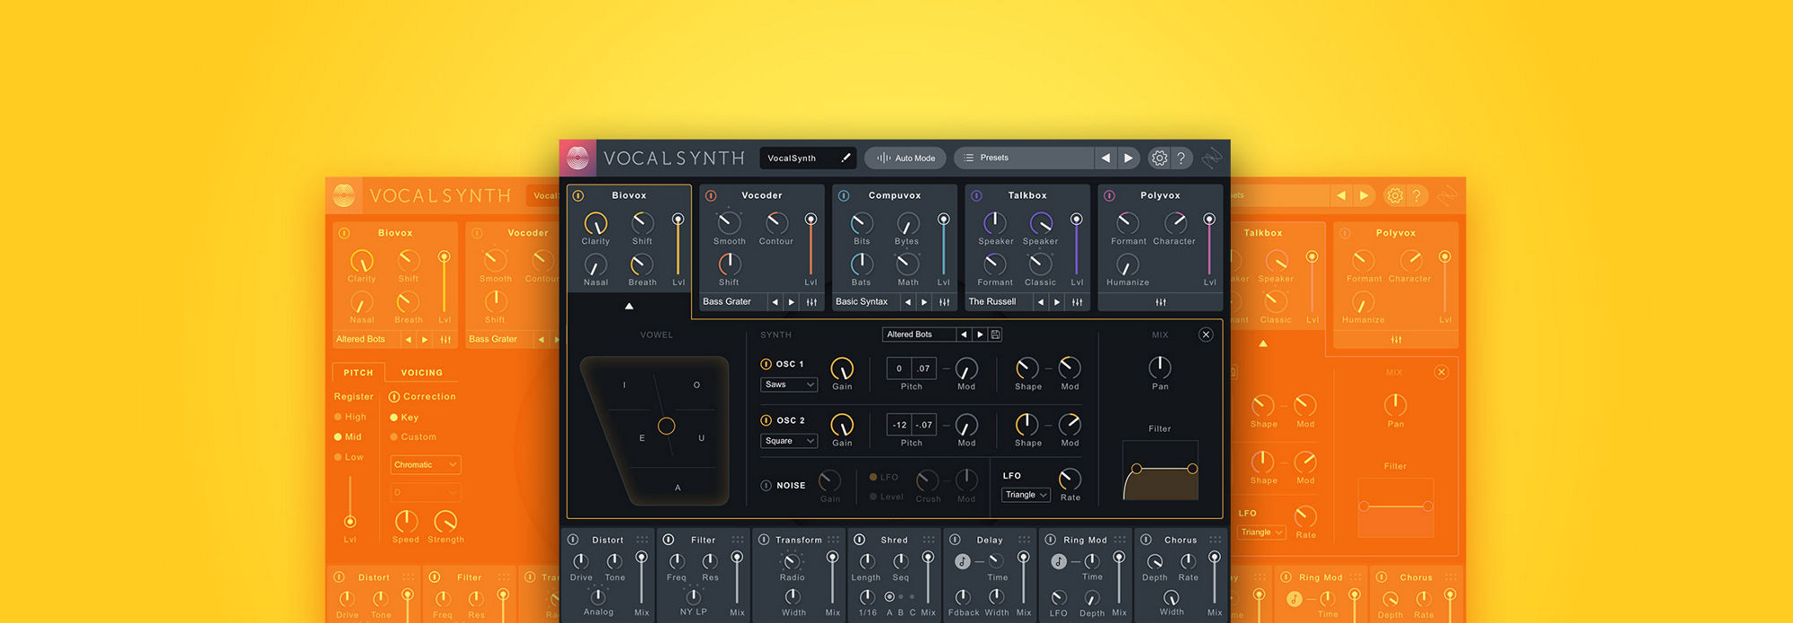Screen dimensions: 1793x623
Task: Select the Compuvox module header
Action: (x=895, y=195)
